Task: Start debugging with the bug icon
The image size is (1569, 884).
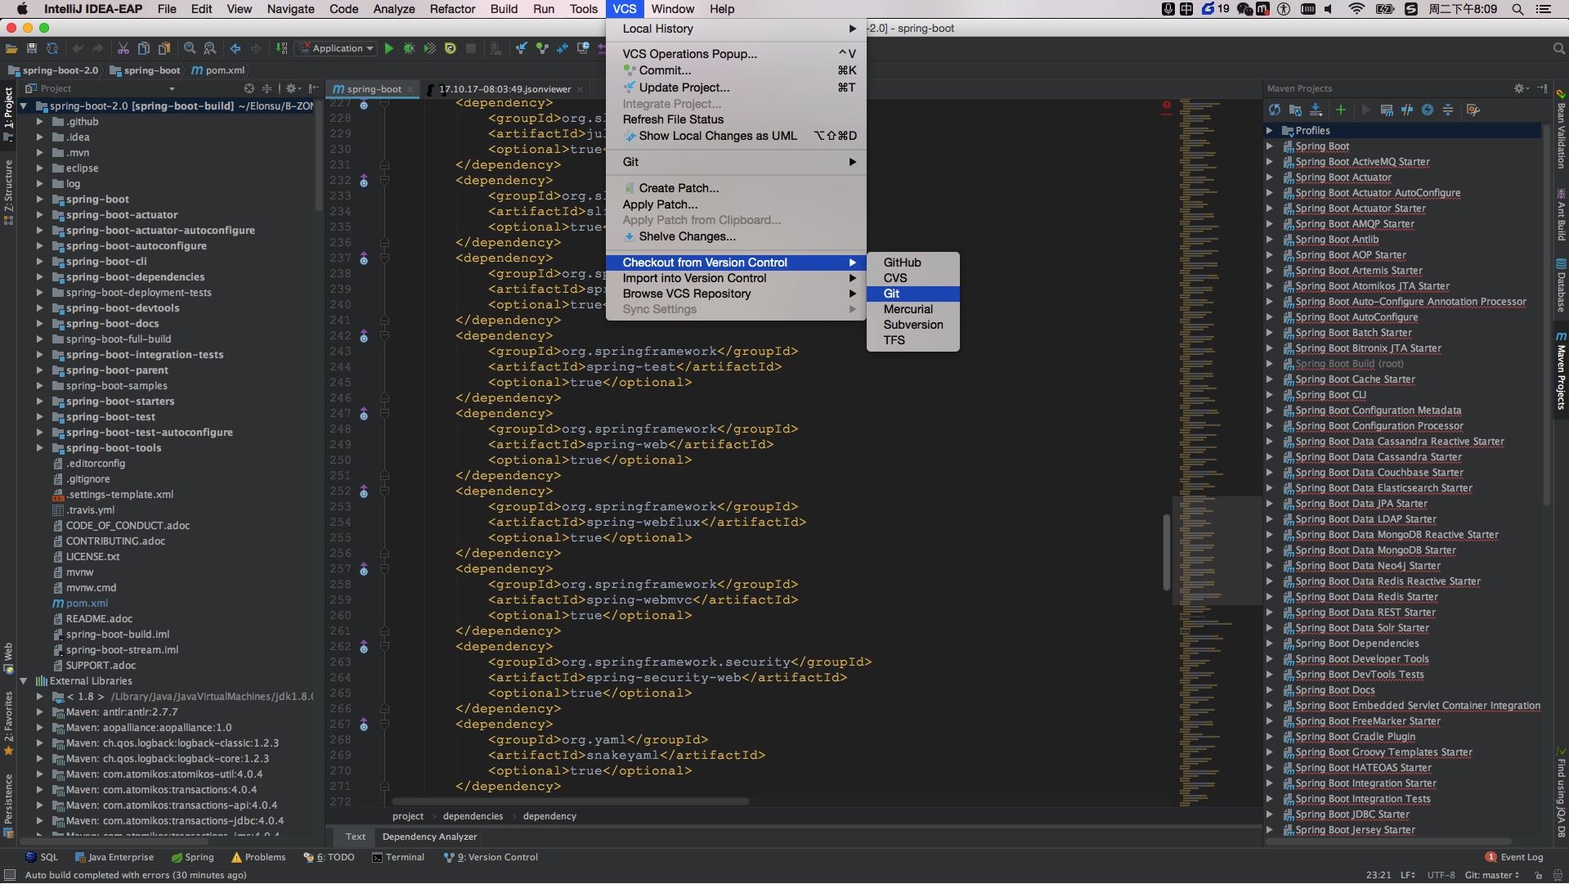Action: coord(410,48)
